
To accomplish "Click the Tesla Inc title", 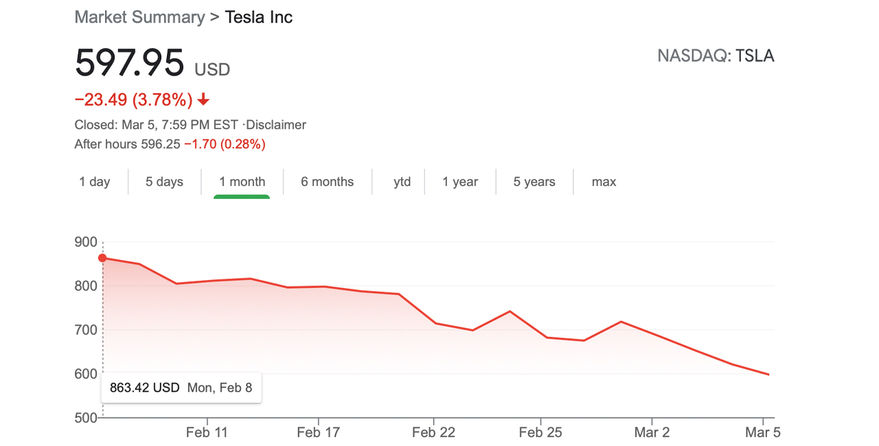I will [x=259, y=17].
